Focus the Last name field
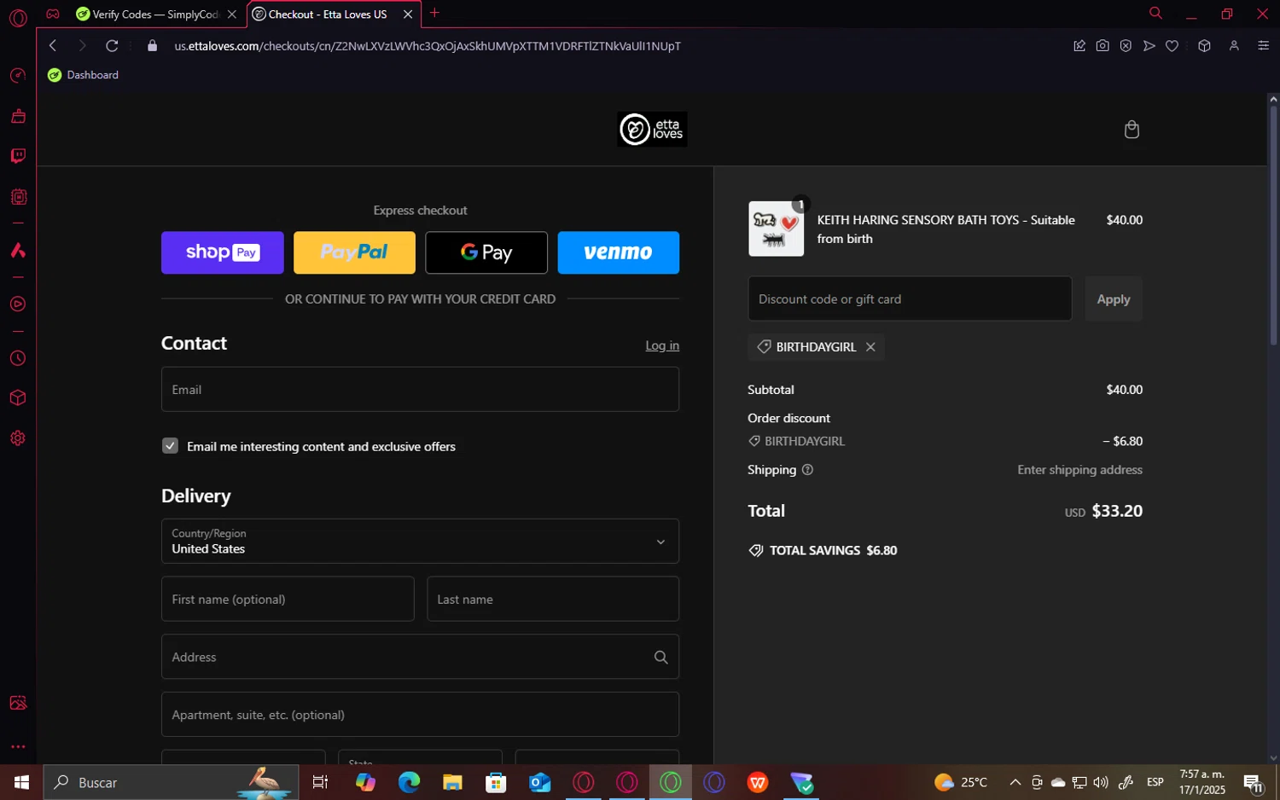 point(553,600)
